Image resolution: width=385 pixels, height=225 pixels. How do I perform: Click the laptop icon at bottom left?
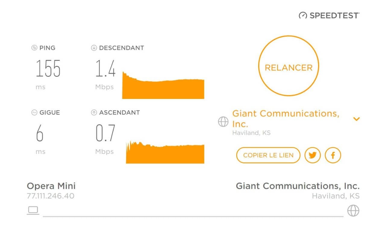click(33, 211)
